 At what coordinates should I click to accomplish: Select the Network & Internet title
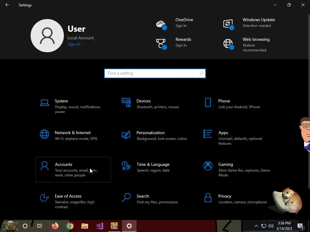coord(73,133)
